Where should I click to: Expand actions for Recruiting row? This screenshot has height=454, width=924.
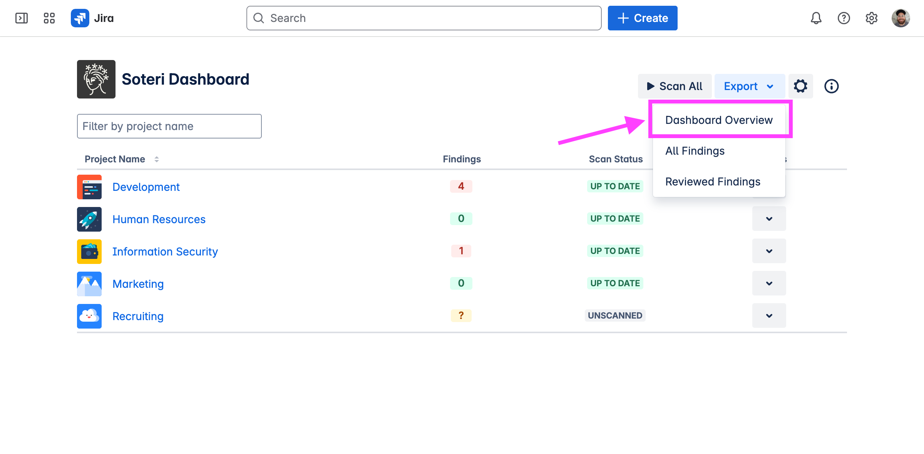(769, 315)
